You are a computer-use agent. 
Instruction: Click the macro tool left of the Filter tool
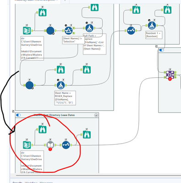(x=50, y=31)
